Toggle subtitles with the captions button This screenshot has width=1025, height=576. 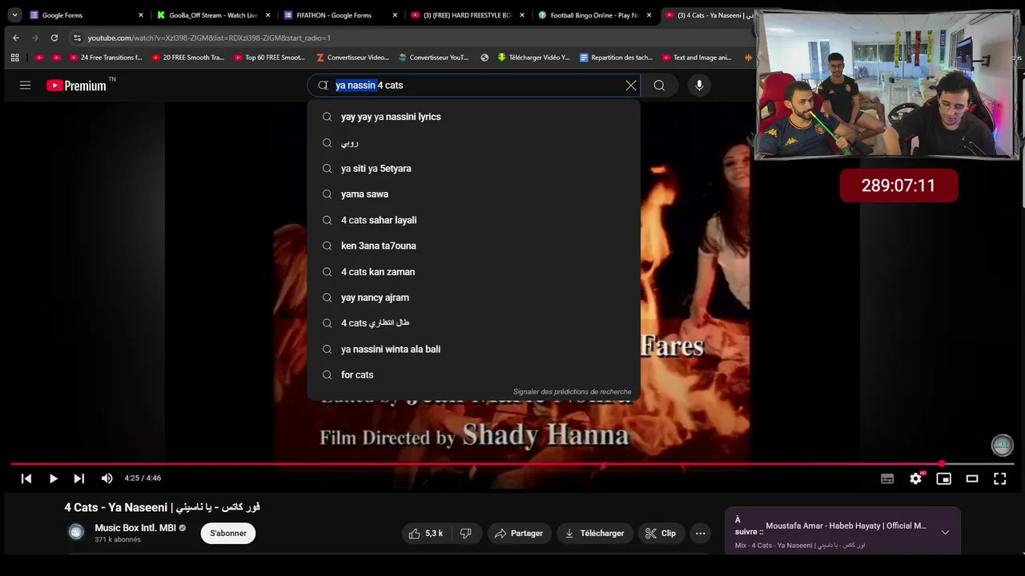887,478
